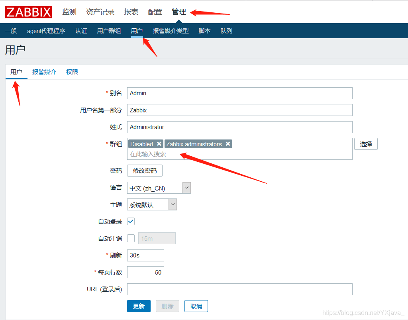
Task: Go to agent代理程序 submenu item
Action: [46, 31]
